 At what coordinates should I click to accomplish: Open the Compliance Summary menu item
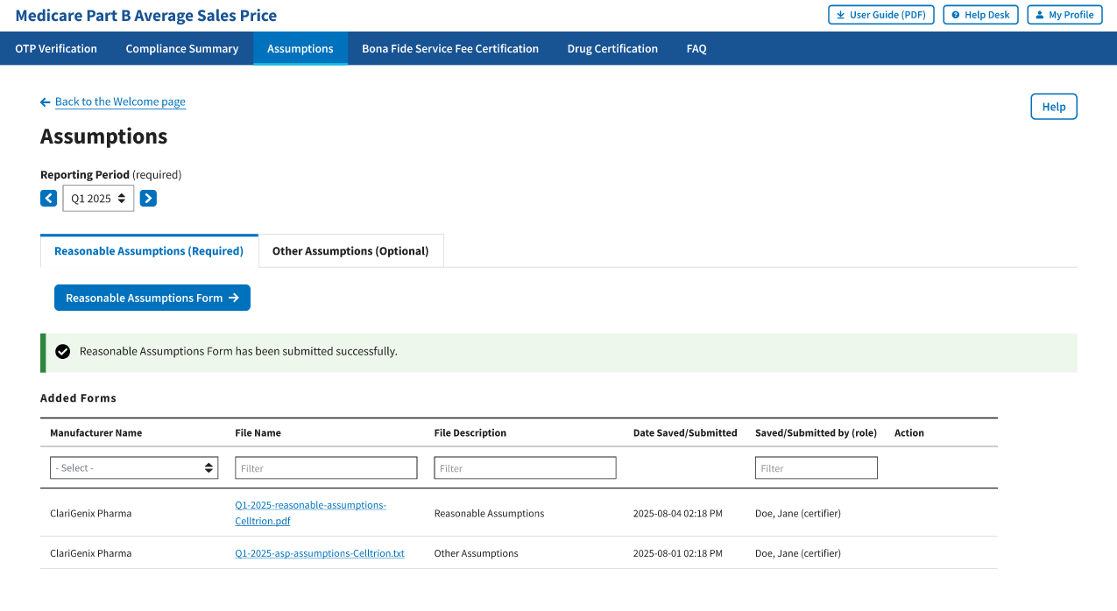pos(182,49)
